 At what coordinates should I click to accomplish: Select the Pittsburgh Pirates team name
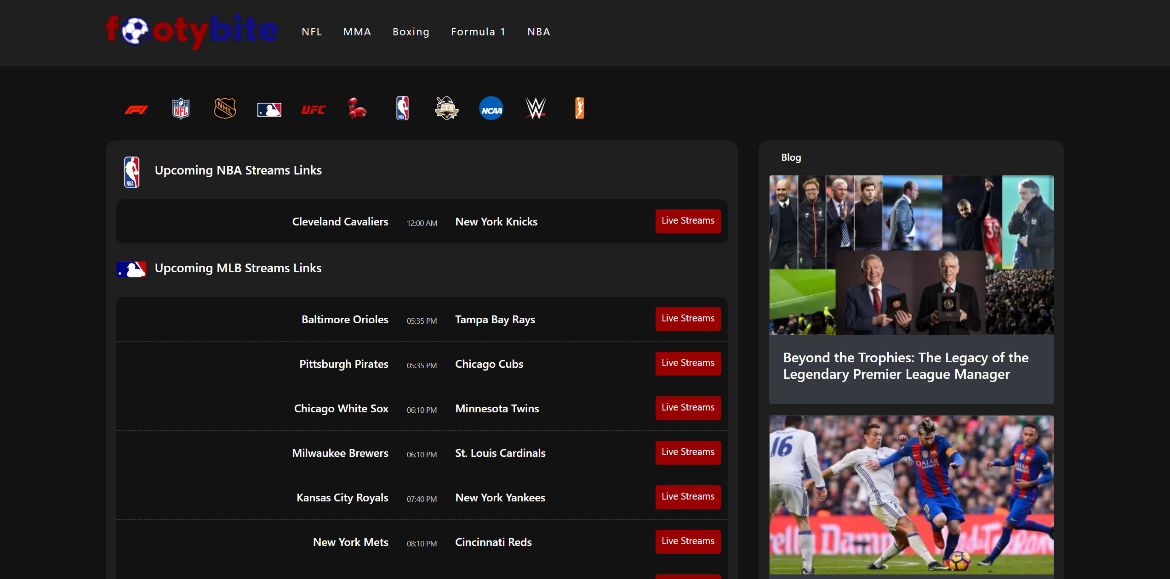pos(344,364)
